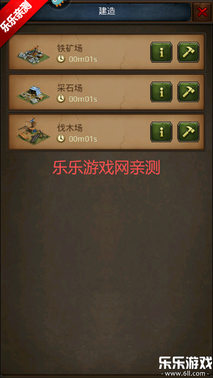Click the red 乐乐游戏网亲测 text
Image resolution: width=213 pixels, height=378 pixels.
pyautogui.click(x=106, y=168)
